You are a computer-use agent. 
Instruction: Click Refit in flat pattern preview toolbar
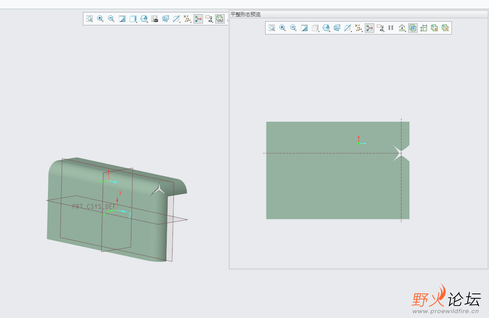tap(272, 28)
